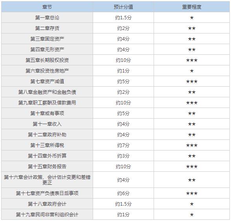Select the 第十四章外币折算 cell
The width and height of the screenshot is (231, 221).
(47, 156)
